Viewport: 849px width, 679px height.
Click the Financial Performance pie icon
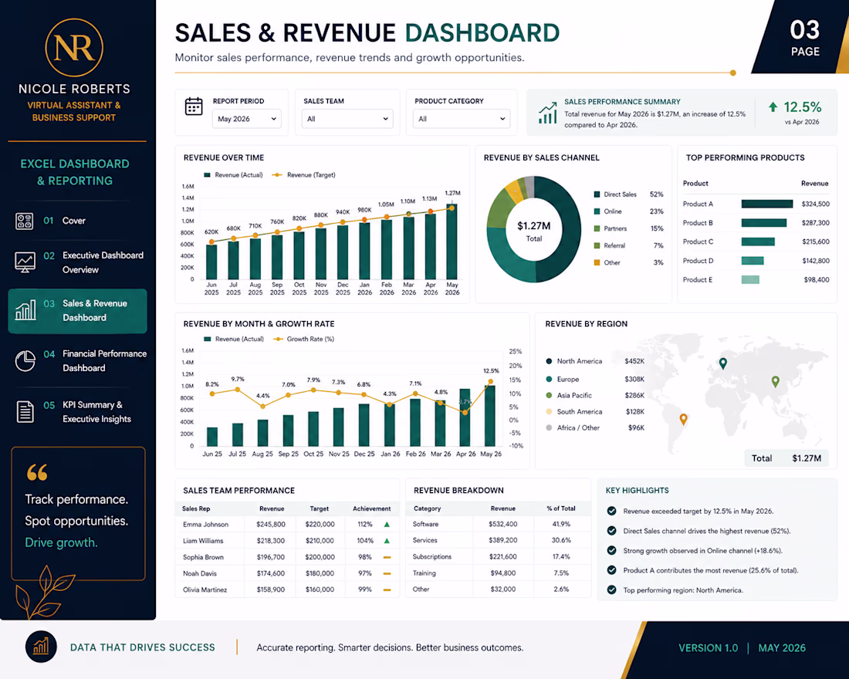click(25, 361)
